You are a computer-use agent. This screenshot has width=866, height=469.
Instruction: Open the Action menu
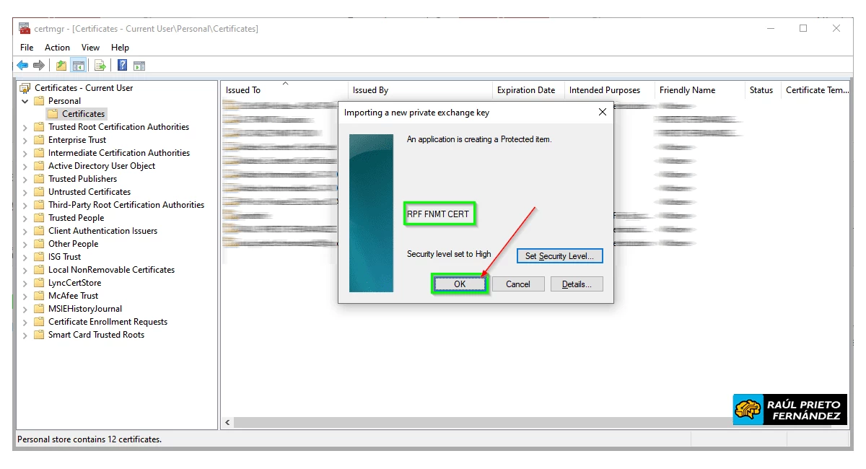click(x=57, y=48)
